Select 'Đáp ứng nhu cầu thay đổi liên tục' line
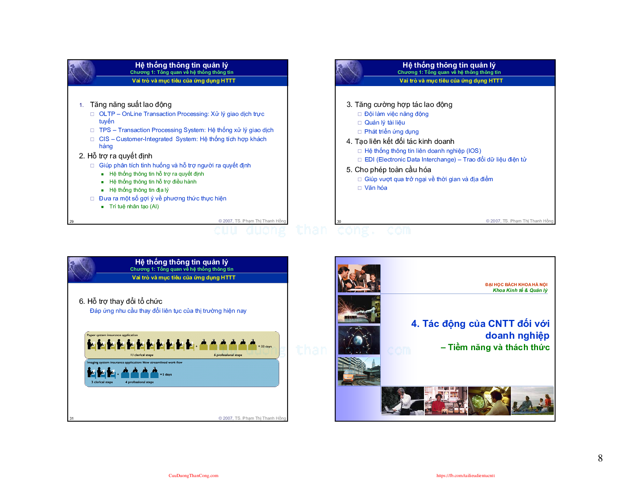Screen dimensions: 623x481 tap(168, 311)
